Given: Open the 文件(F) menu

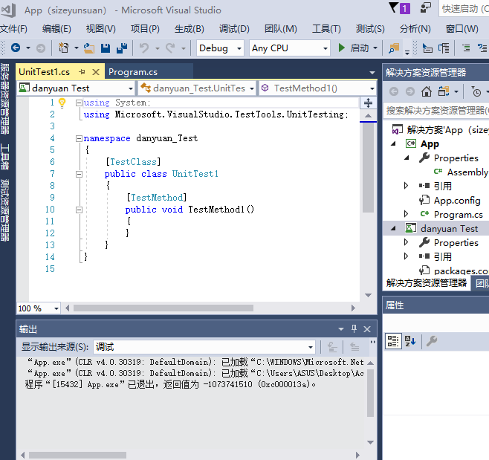Looking at the screenshot, I should pos(13,29).
